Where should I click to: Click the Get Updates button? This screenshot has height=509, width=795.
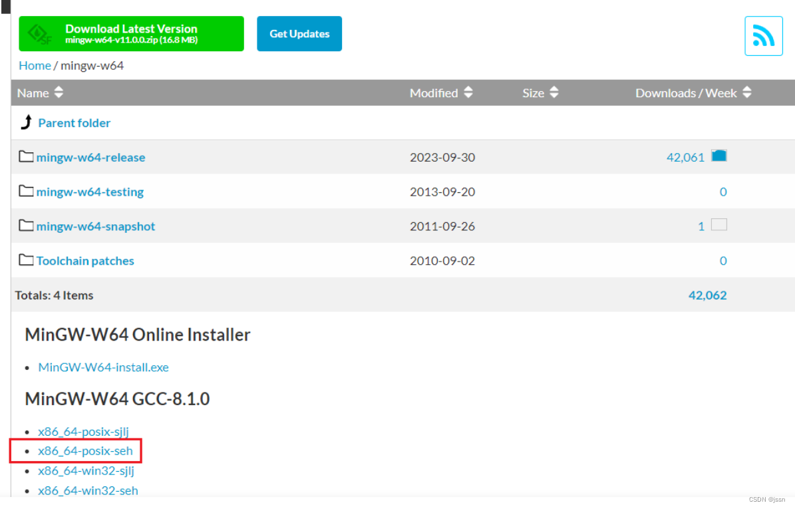(299, 34)
